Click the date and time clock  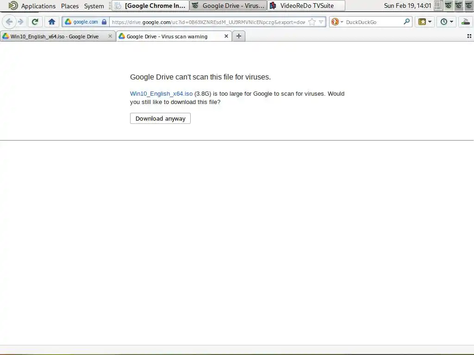pyautogui.click(x=407, y=6)
